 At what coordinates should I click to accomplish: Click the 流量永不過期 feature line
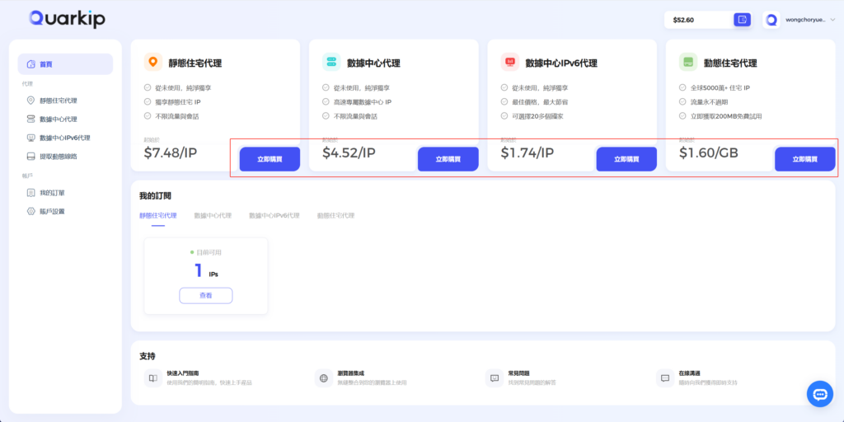coord(710,101)
